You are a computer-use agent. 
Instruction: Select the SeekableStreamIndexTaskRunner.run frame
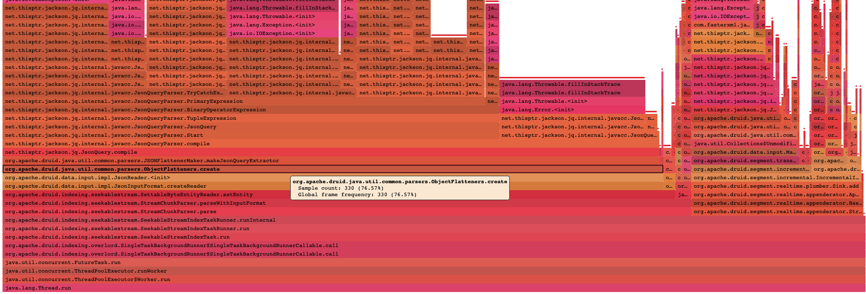pos(434,229)
